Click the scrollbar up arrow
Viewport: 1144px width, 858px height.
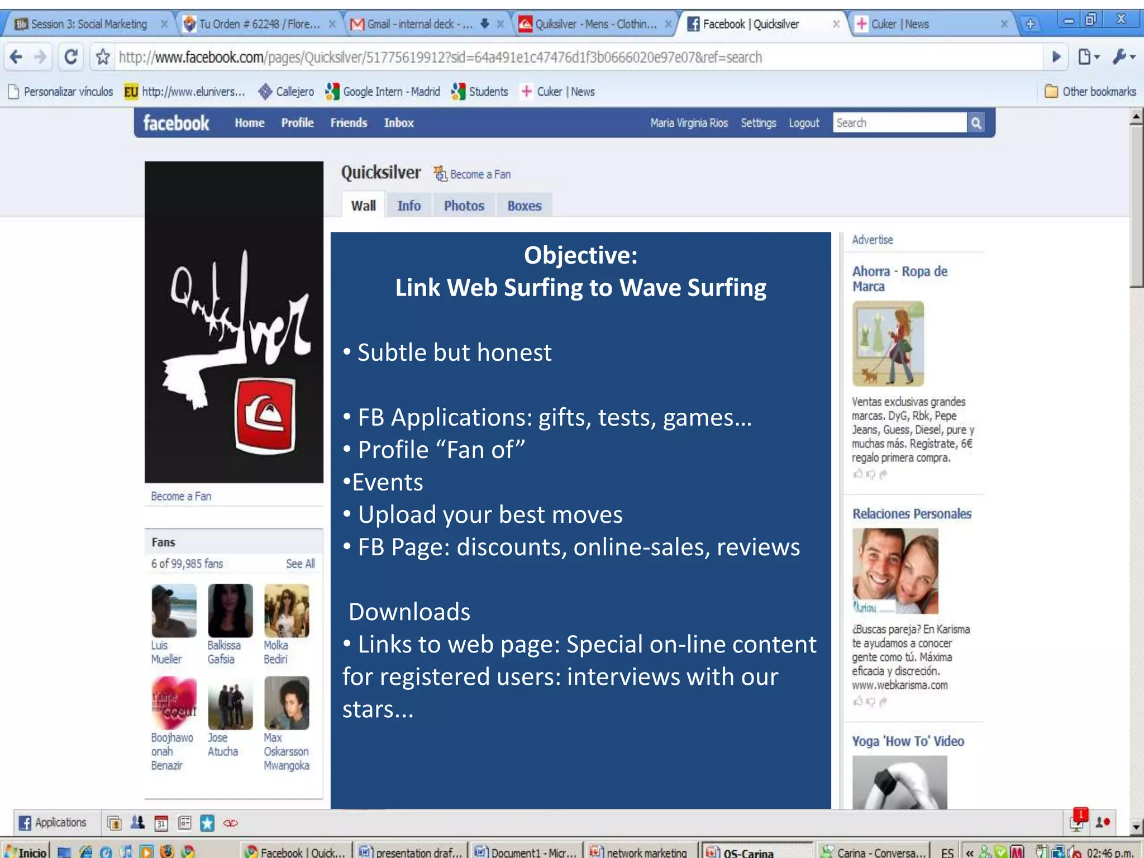tap(1136, 116)
